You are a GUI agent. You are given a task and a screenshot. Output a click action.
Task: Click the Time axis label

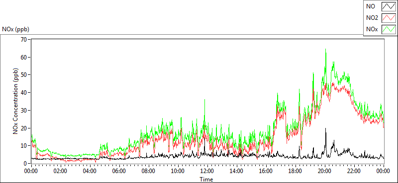[x=206, y=180]
